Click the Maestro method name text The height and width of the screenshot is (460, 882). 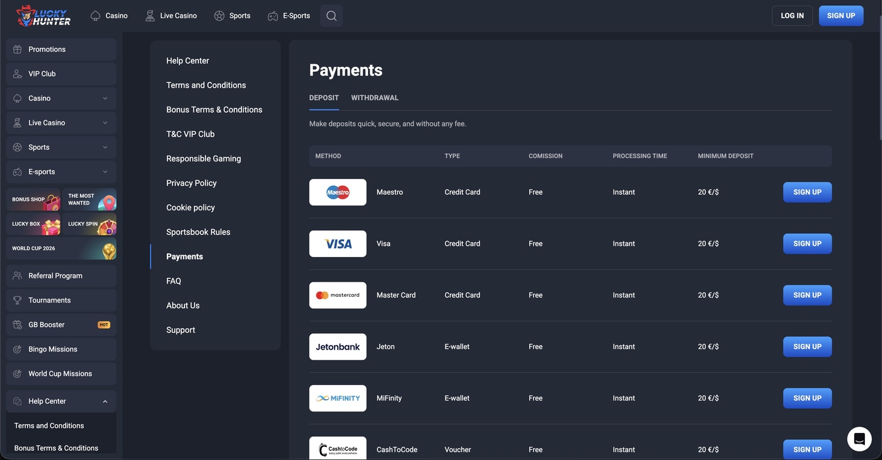click(390, 192)
